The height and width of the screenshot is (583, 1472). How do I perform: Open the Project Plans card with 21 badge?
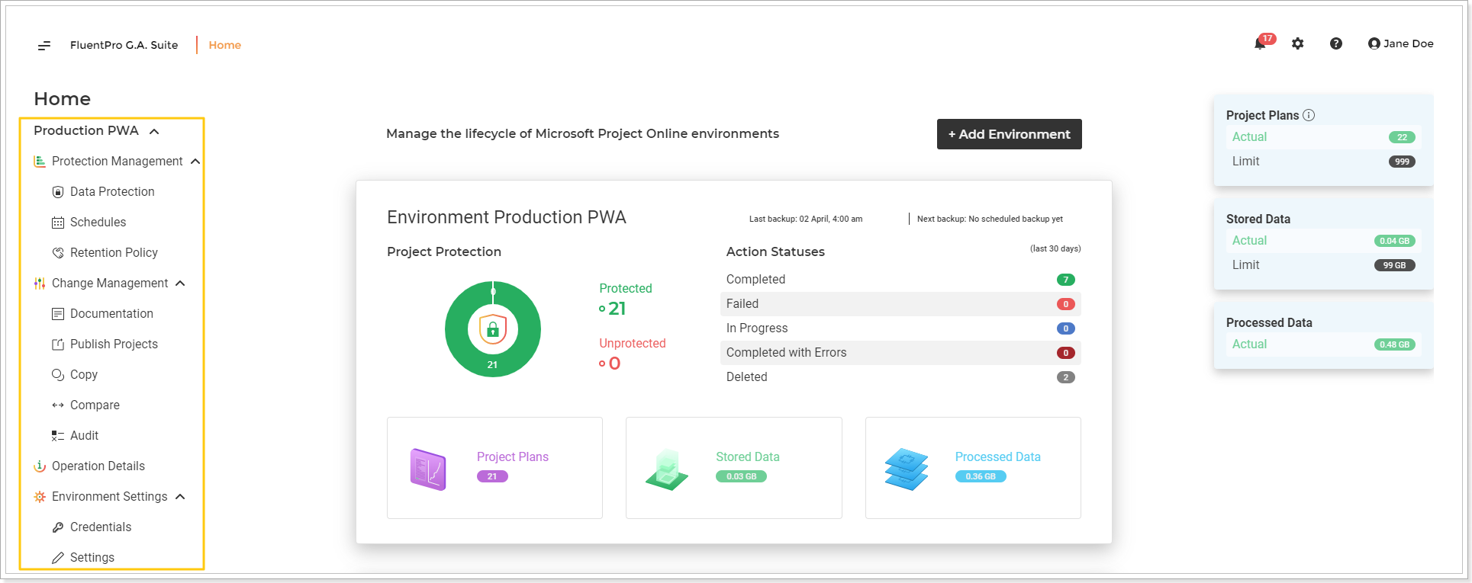coord(494,468)
